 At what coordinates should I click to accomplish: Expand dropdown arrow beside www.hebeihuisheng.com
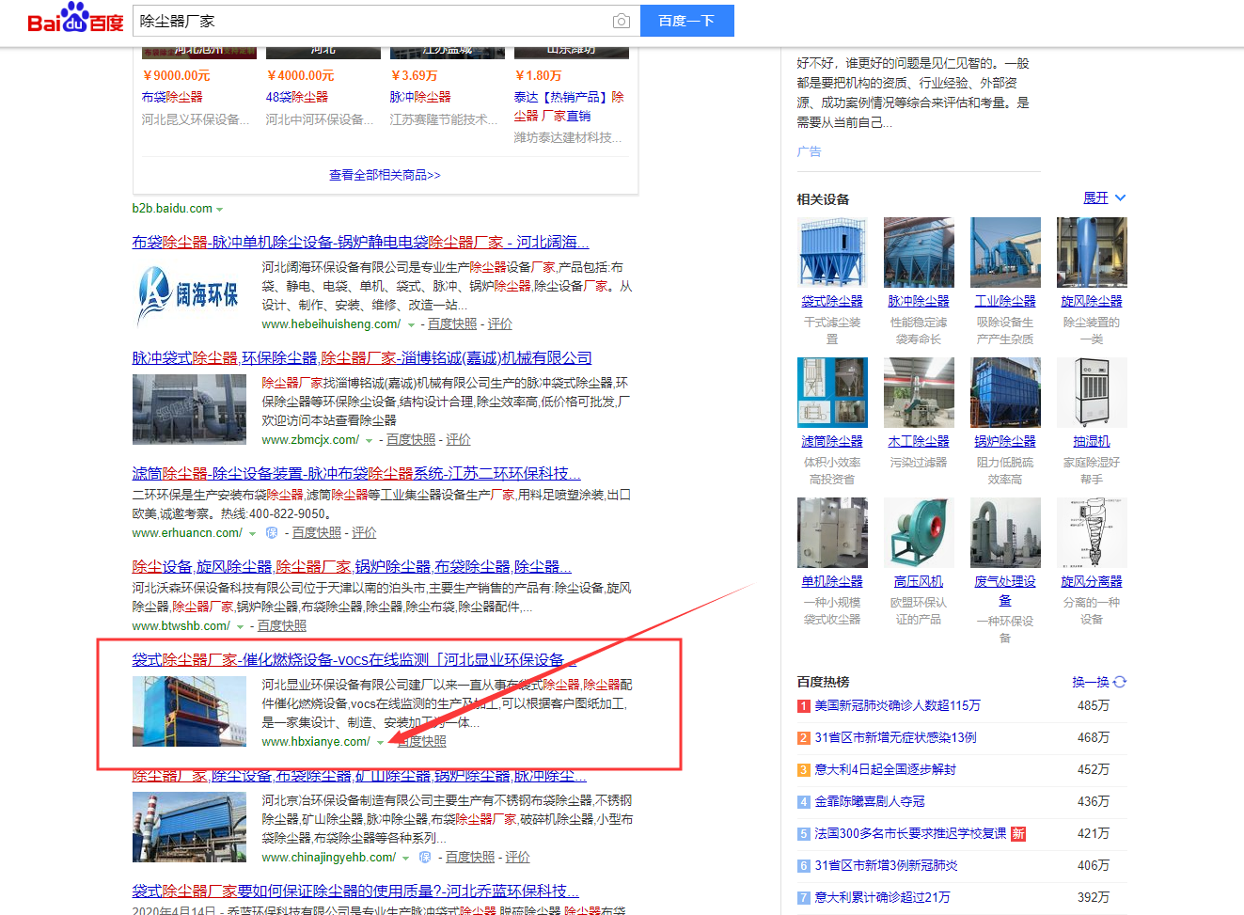click(411, 325)
